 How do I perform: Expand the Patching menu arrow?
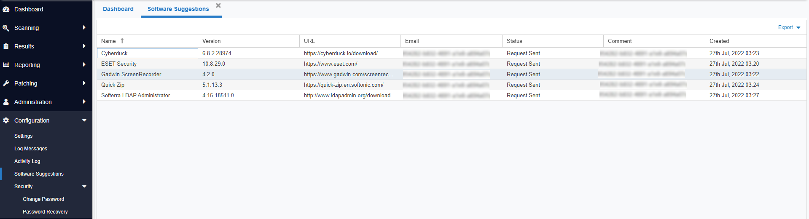(84, 83)
